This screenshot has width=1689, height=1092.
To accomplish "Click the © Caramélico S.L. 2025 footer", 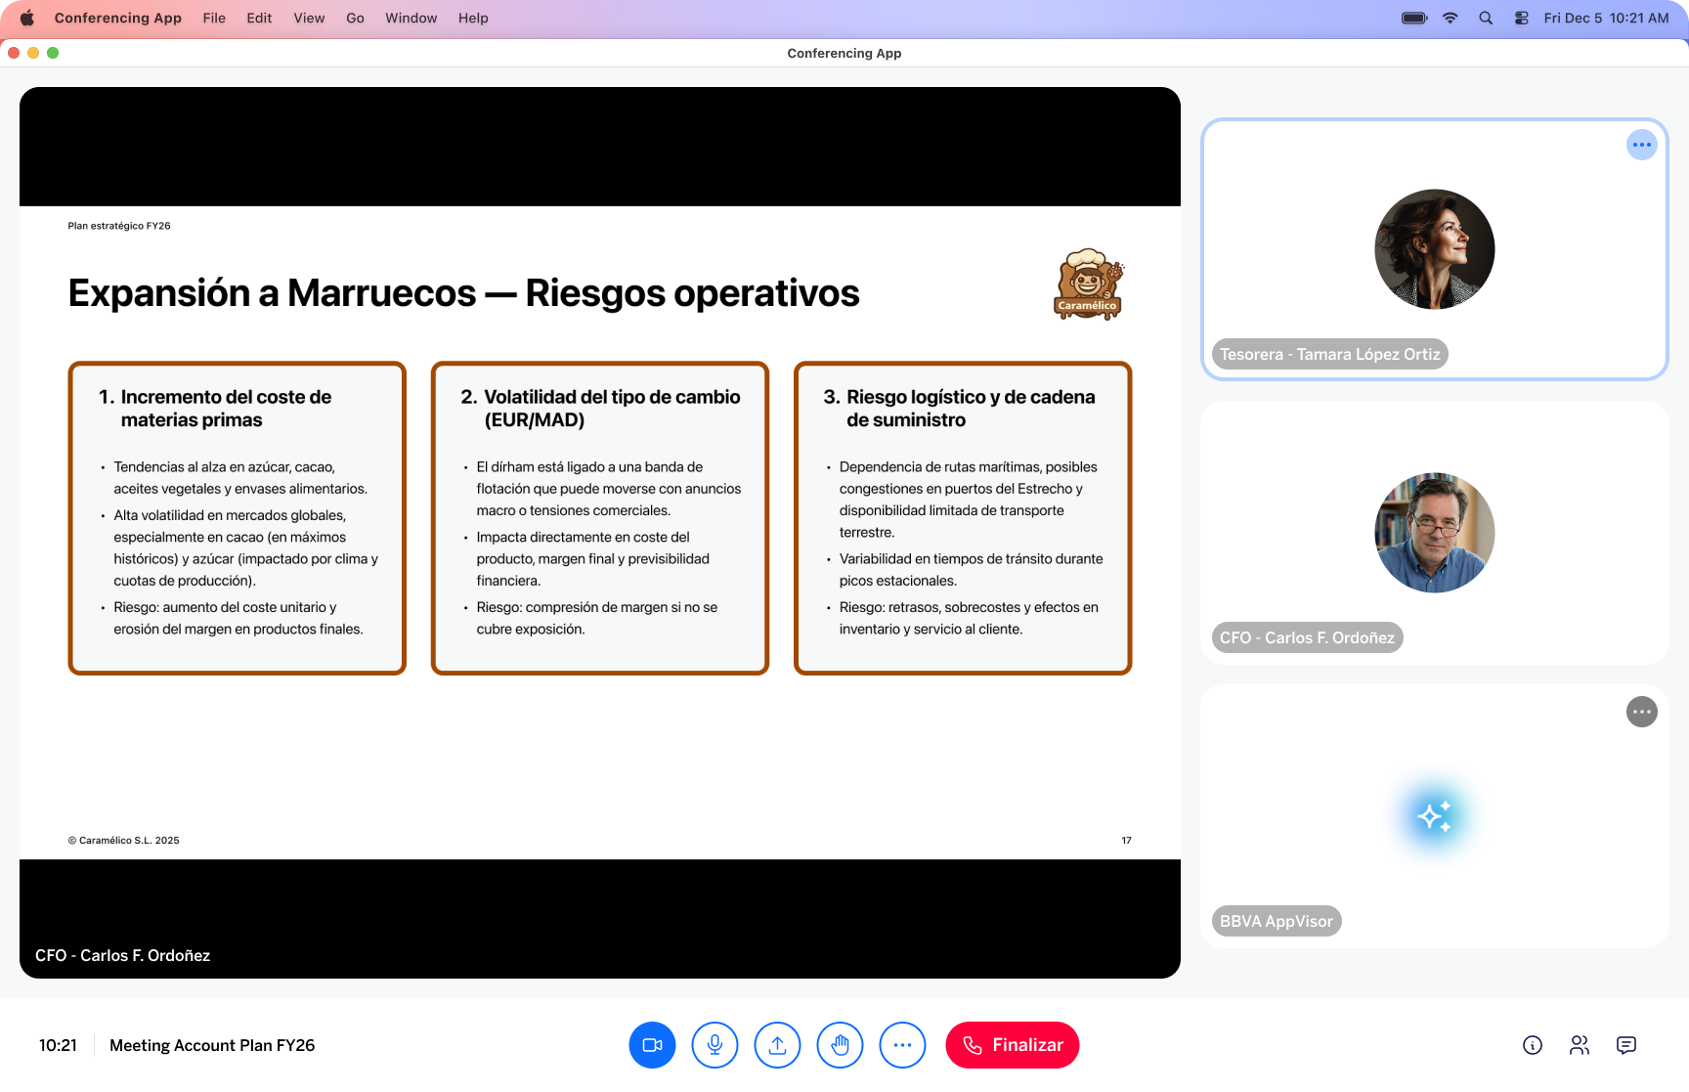I will point(123,841).
